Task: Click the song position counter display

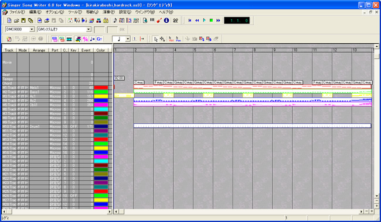Action: (x=237, y=20)
